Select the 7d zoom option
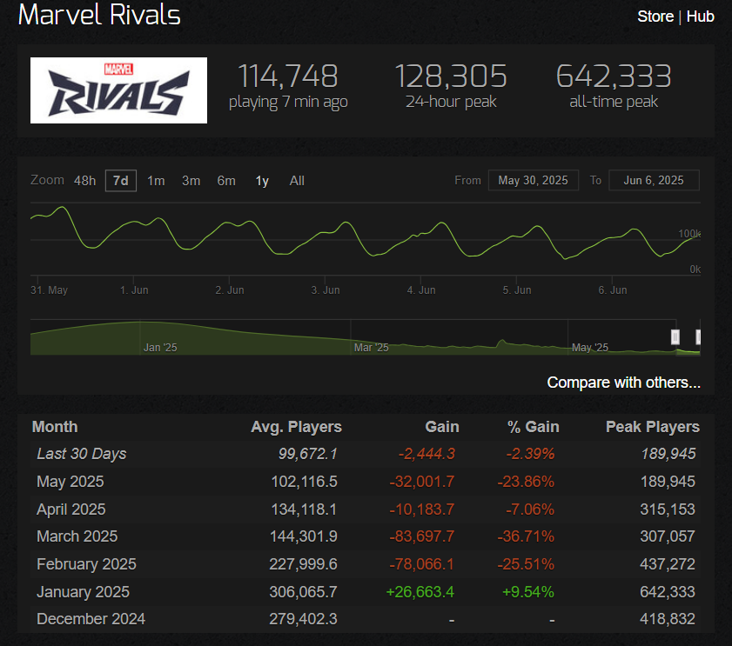This screenshot has width=732, height=646. tap(121, 181)
